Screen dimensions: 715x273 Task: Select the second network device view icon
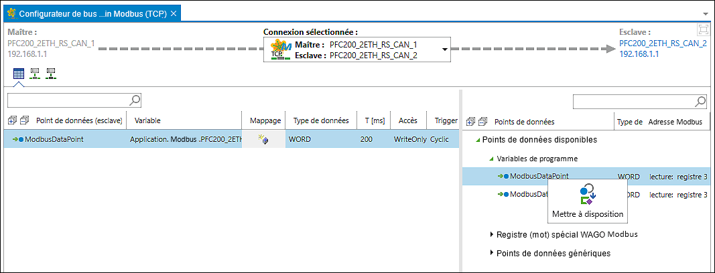34,73
